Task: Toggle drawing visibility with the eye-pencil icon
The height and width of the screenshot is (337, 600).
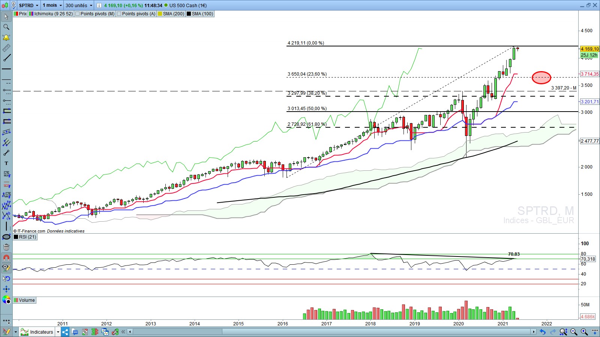Action: click(x=6, y=268)
